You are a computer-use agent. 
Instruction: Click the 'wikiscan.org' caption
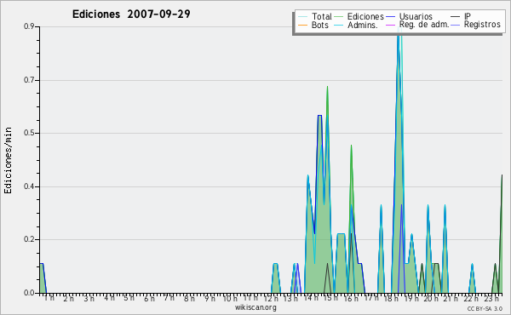[255, 307]
